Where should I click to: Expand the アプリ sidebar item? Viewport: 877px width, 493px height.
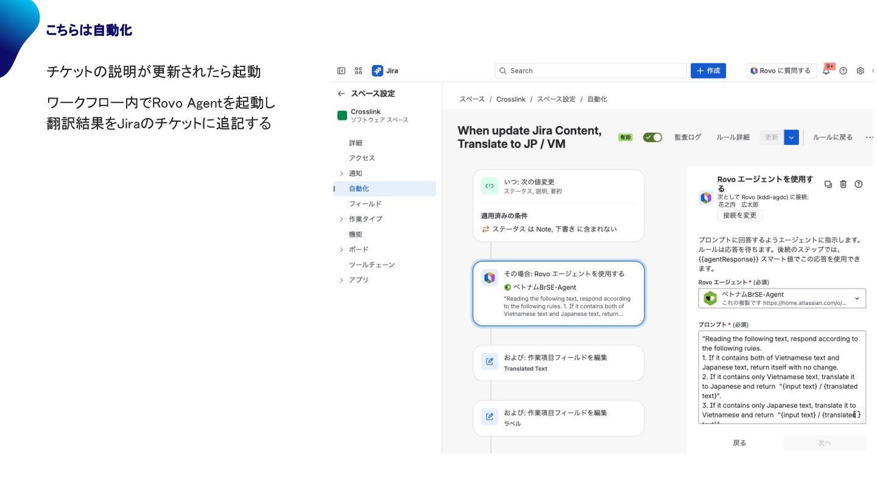[x=342, y=280]
